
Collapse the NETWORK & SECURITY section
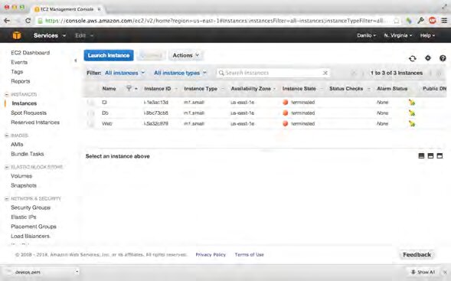(7, 199)
